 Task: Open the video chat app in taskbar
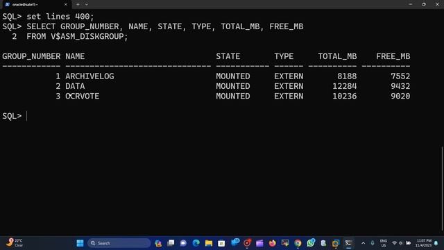tap(183, 243)
